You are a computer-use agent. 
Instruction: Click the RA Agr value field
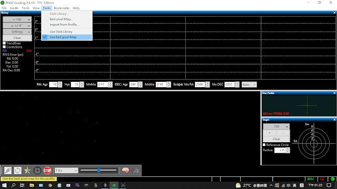tap(53, 85)
